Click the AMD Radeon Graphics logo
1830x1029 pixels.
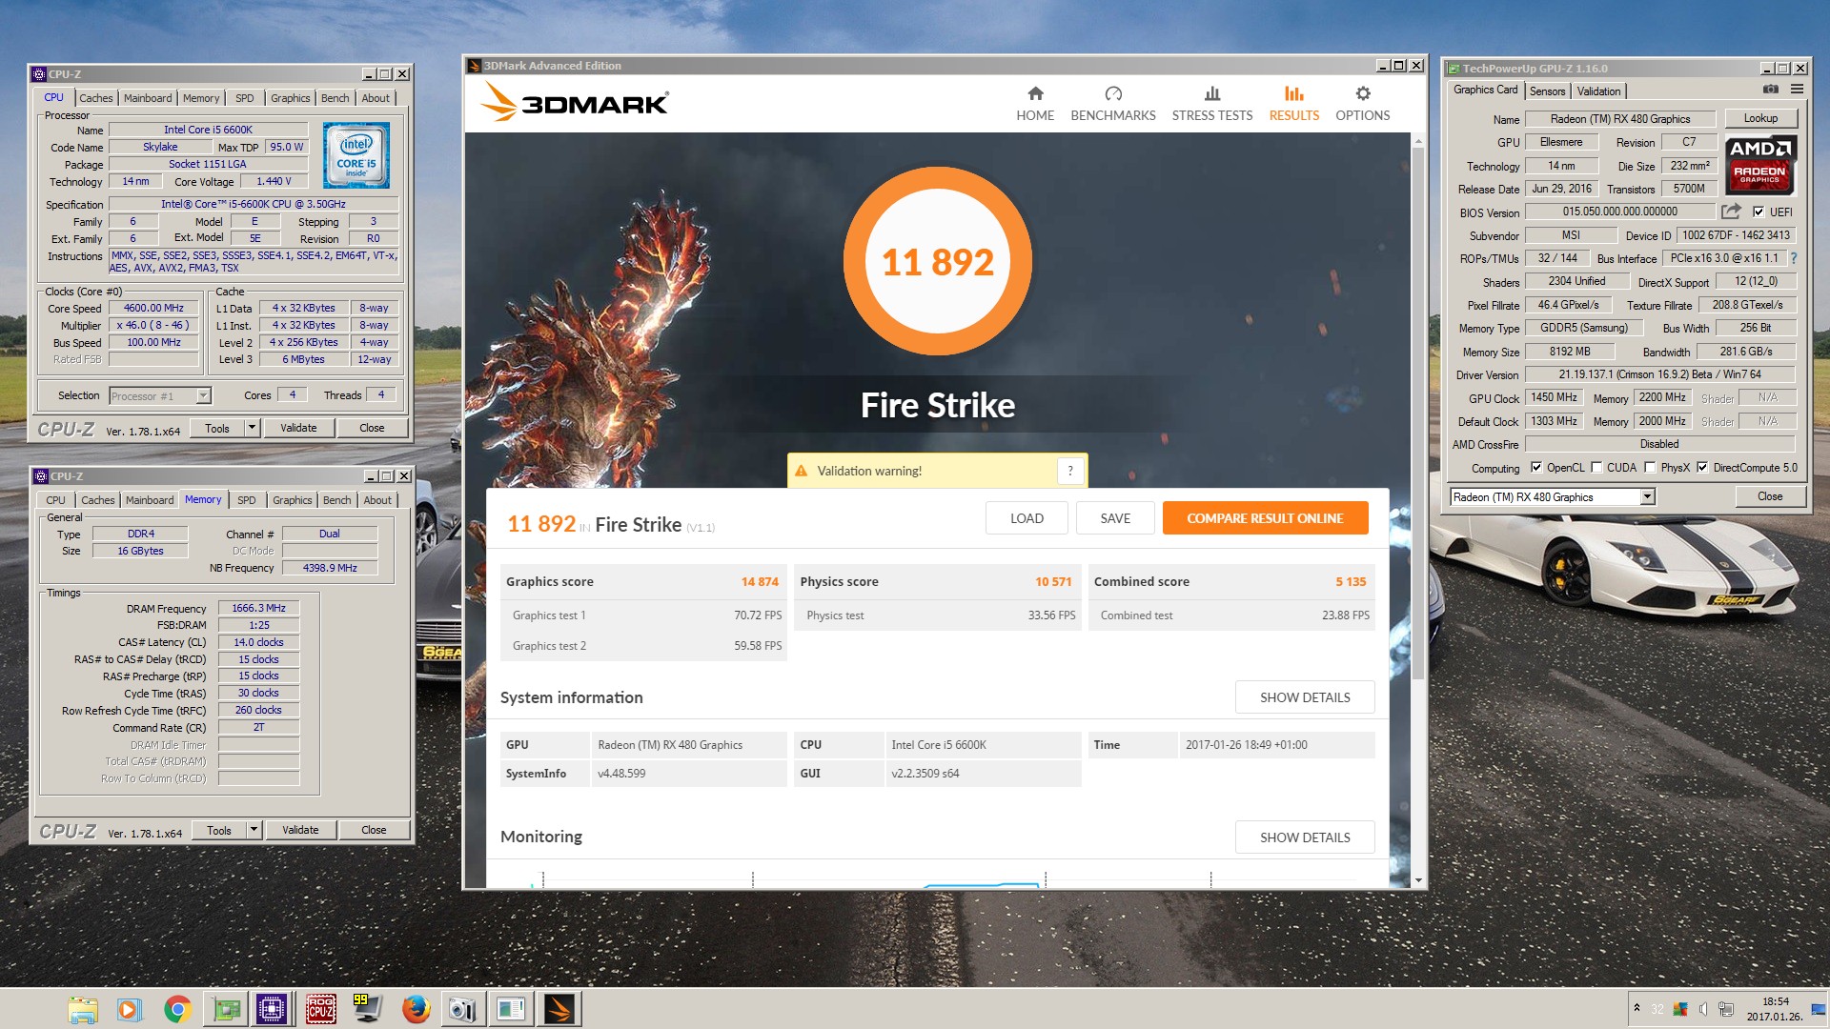1759,164
